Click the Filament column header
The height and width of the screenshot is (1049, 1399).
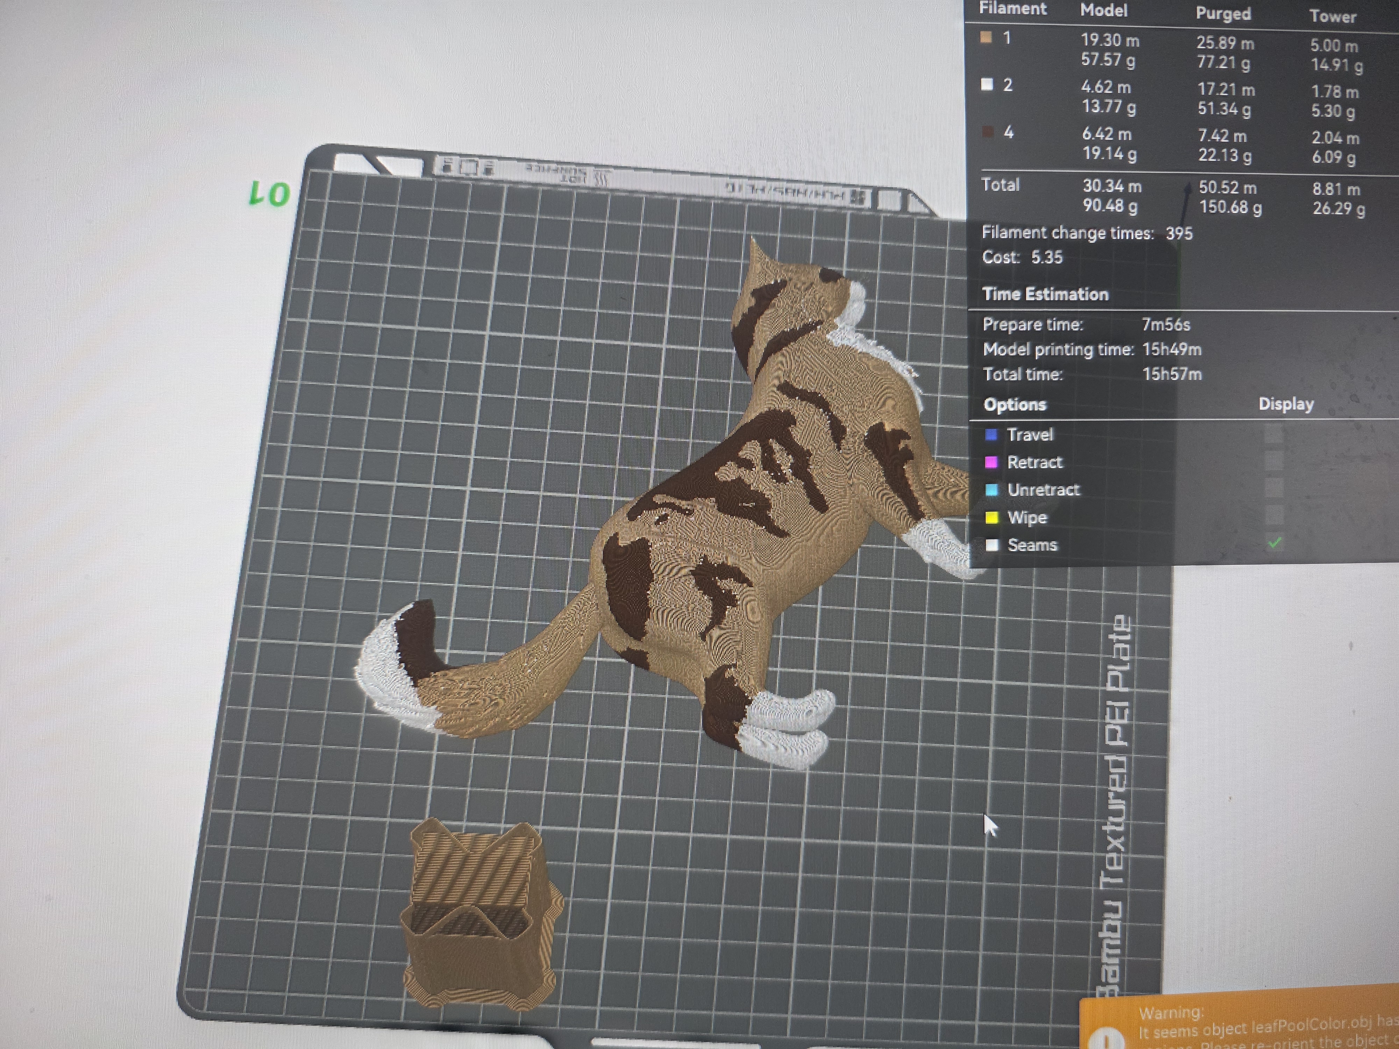tap(1013, 8)
